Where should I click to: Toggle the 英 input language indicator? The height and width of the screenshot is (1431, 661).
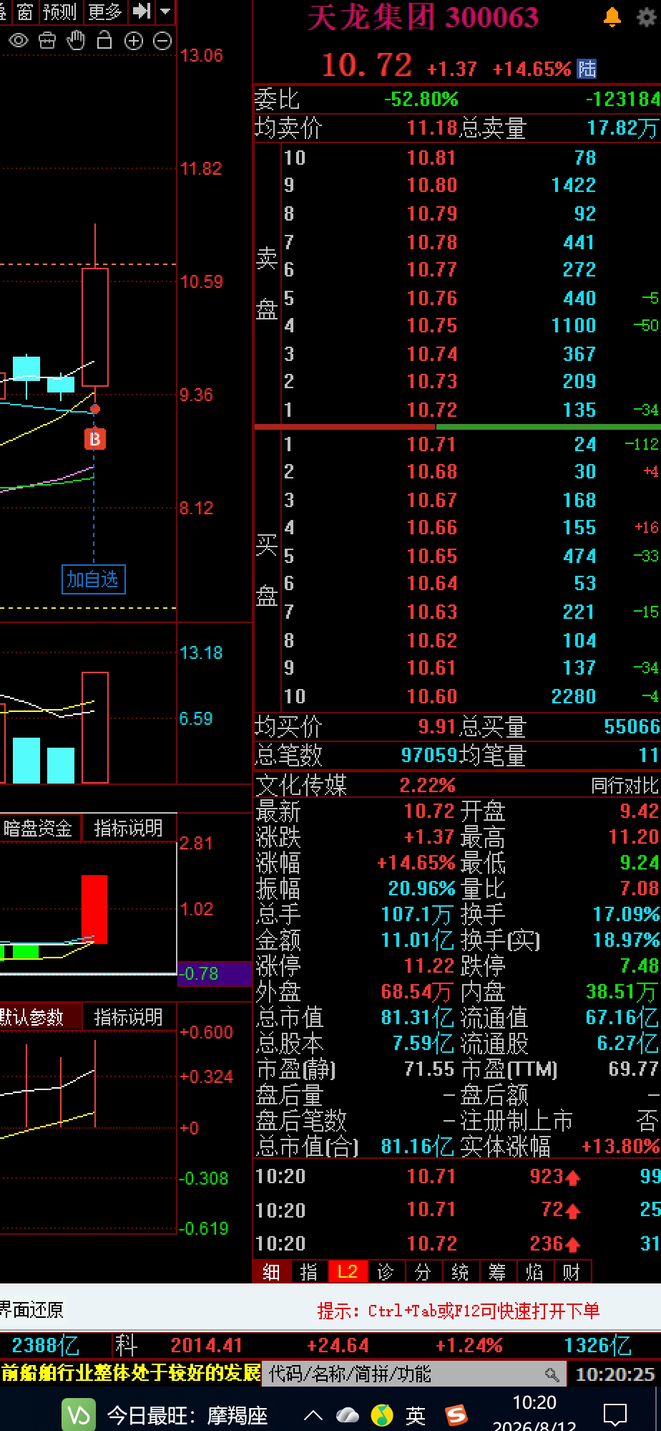(x=416, y=1415)
